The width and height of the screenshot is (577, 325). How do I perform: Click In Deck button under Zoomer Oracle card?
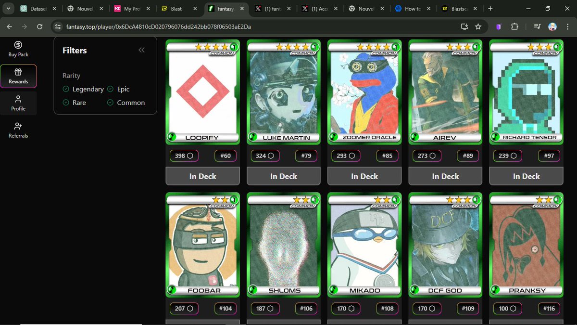click(364, 176)
